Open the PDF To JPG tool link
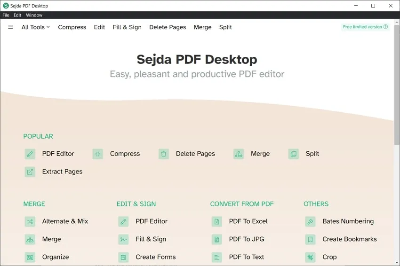The width and height of the screenshot is (400, 266). click(x=246, y=239)
